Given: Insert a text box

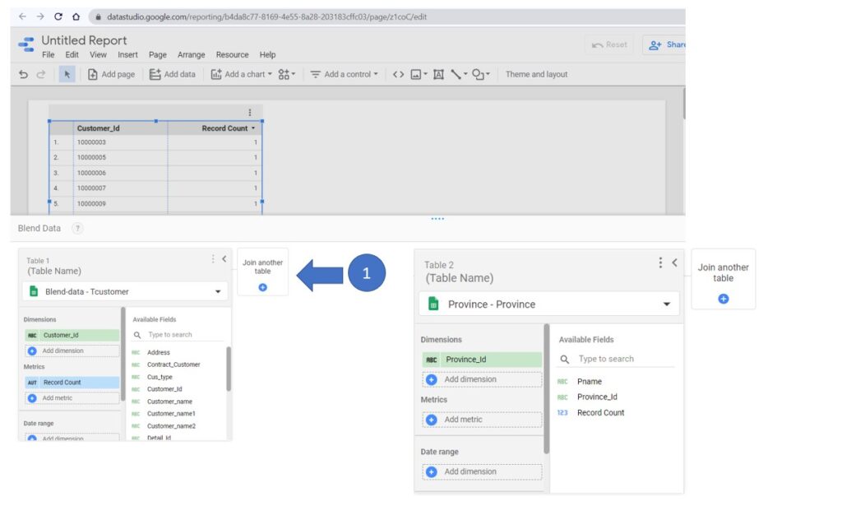Looking at the screenshot, I should (x=438, y=74).
